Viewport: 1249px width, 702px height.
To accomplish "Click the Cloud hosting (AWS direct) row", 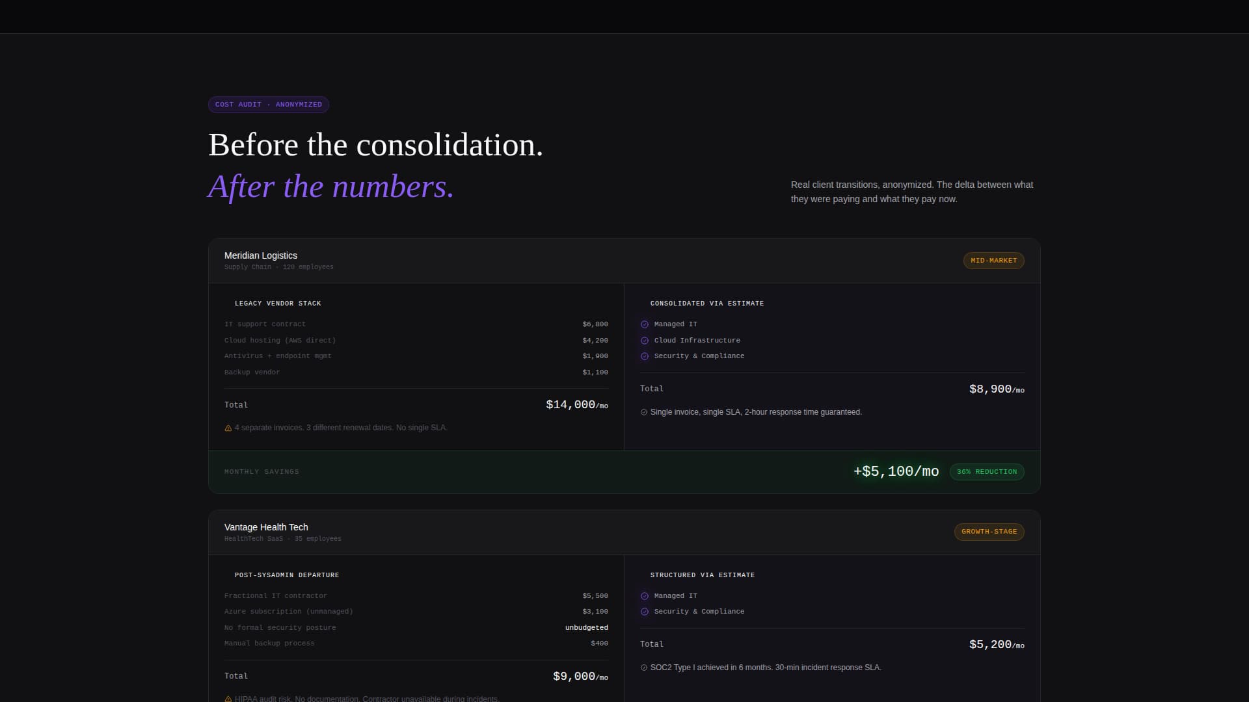I will pyautogui.click(x=416, y=340).
